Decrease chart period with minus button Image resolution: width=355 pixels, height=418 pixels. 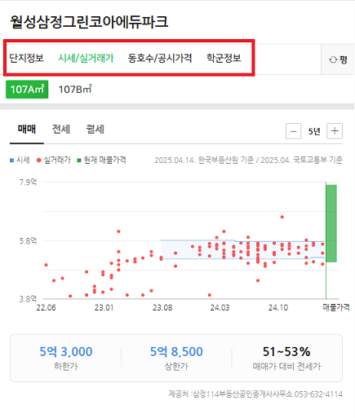click(293, 131)
